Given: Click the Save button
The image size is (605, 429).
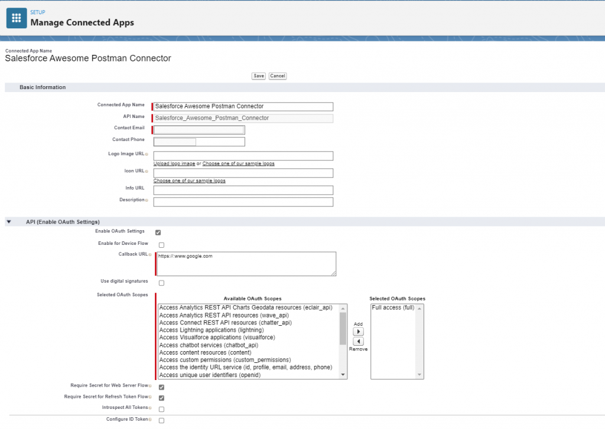Looking at the screenshot, I should tap(259, 76).
